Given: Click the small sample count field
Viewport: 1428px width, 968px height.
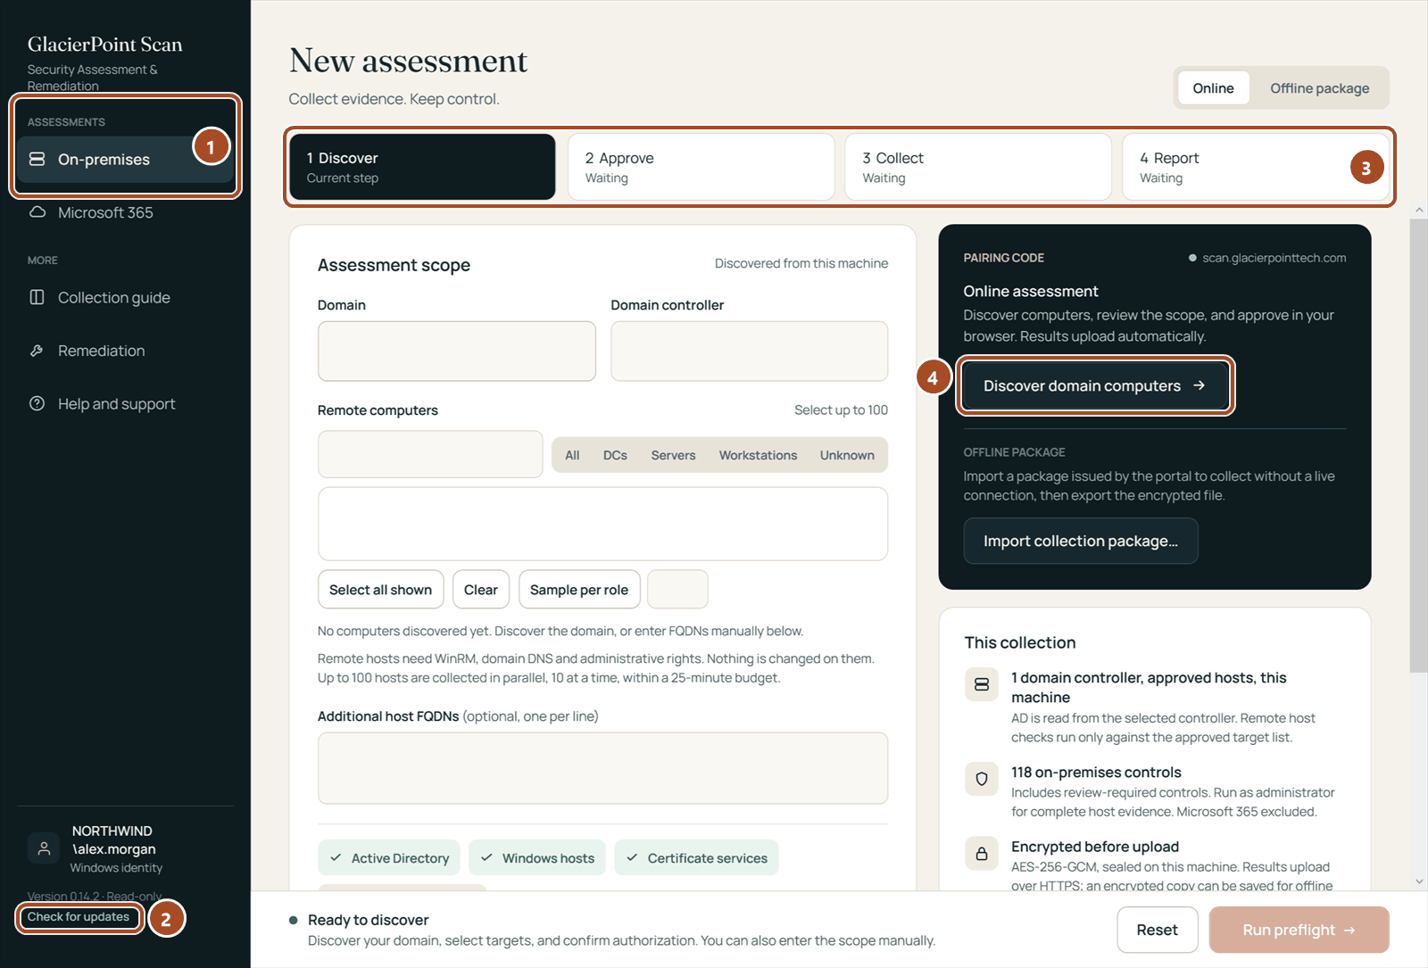Looking at the screenshot, I should 677,590.
